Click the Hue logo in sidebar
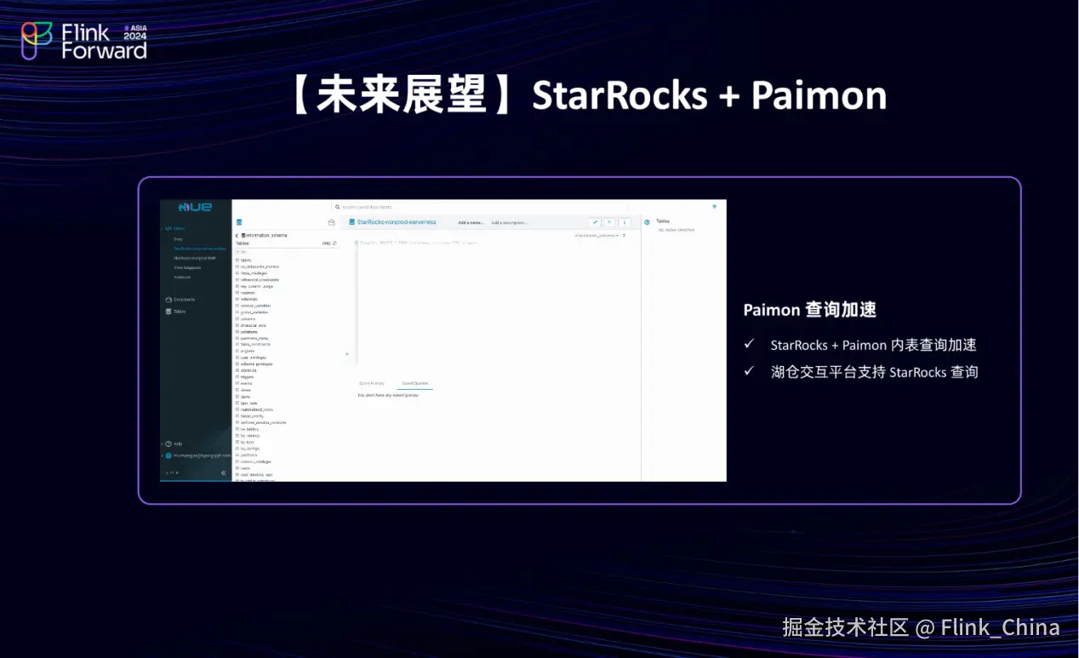Image resolution: width=1079 pixels, height=658 pixels. [195, 207]
